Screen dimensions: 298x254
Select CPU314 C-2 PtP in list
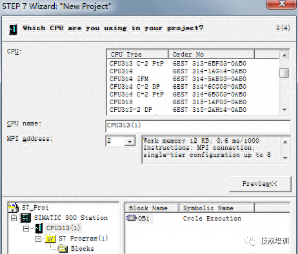click(x=137, y=95)
